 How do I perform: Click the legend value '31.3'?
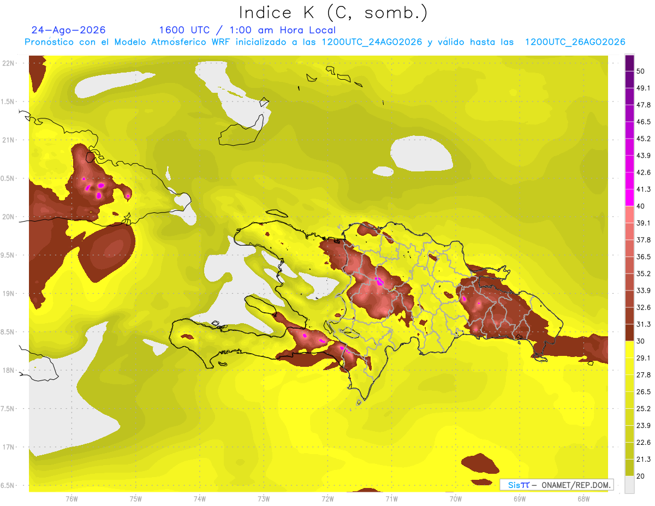[643, 324]
